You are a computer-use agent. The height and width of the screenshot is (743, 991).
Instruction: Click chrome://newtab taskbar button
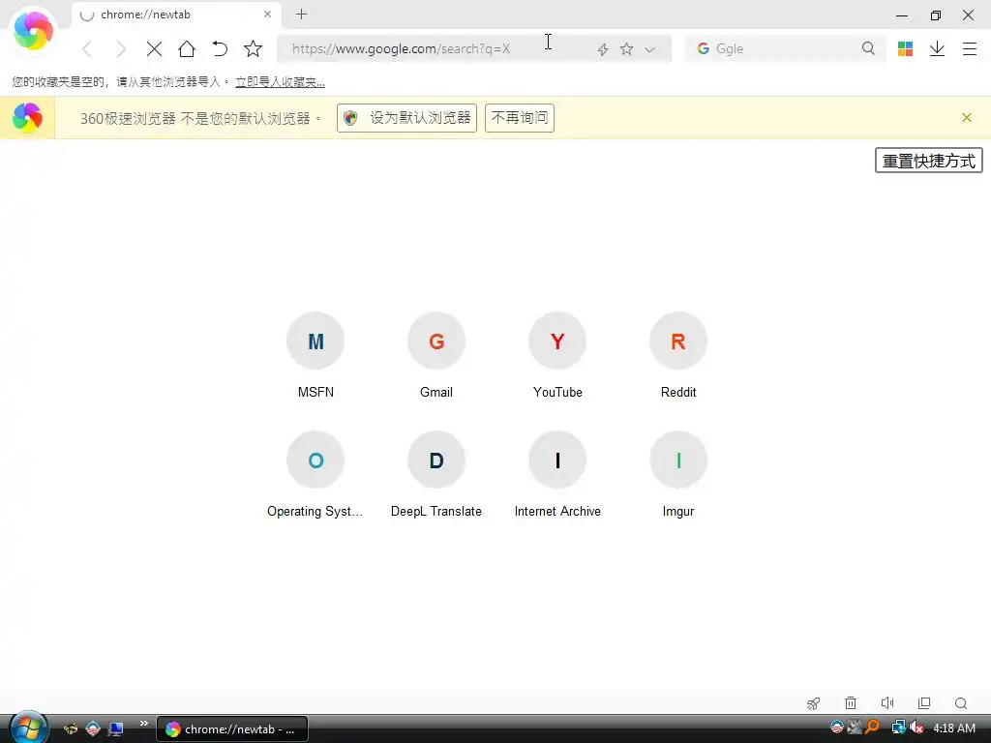pos(232,729)
